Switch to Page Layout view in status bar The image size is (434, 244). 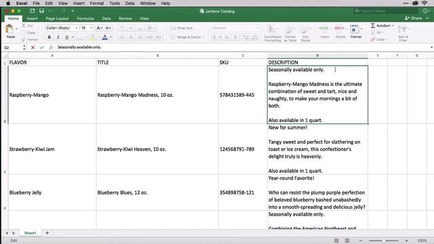(347, 241)
